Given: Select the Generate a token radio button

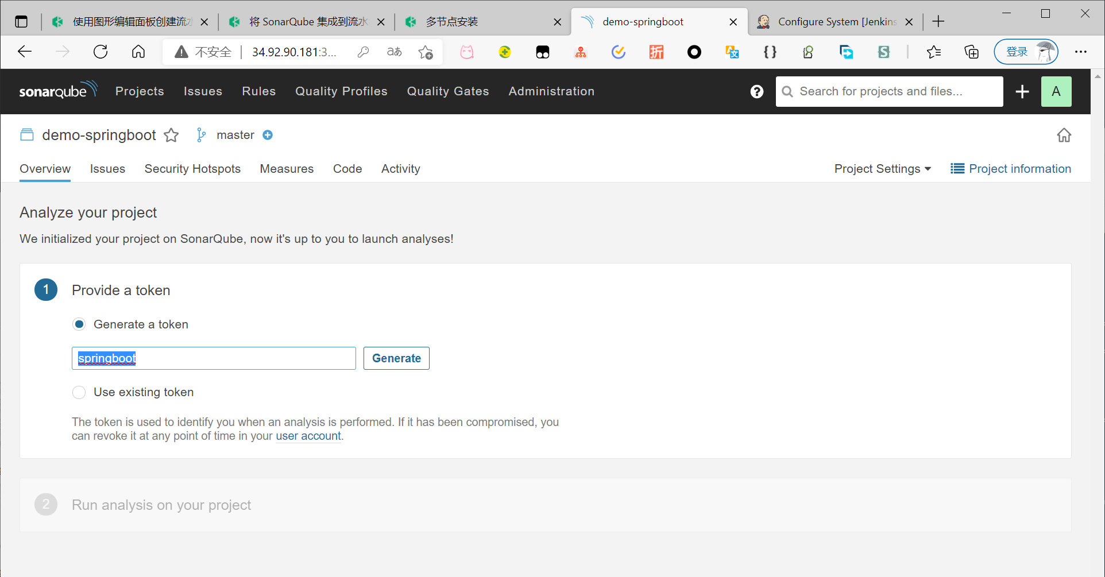Looking at the screenshot, I should [79, 324].
